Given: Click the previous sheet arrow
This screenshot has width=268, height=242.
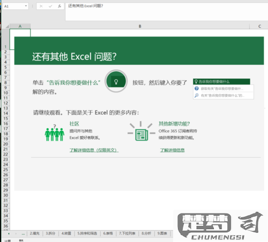Looking at the screenshot, I should click(x=9, y=233).
